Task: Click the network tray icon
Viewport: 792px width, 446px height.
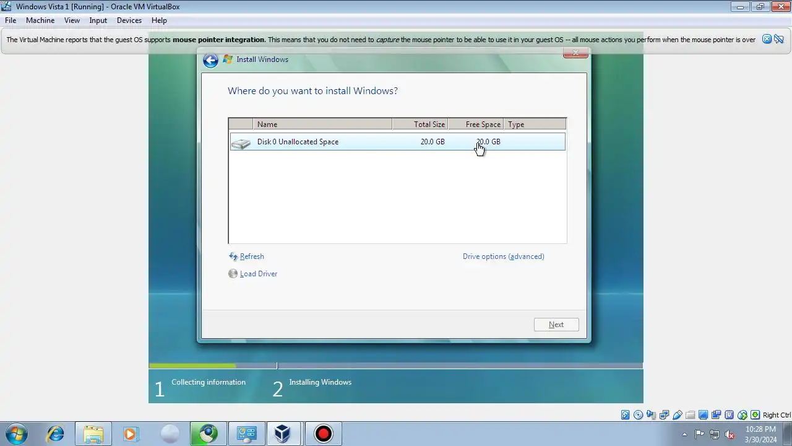Action: [x=715, y=434]
